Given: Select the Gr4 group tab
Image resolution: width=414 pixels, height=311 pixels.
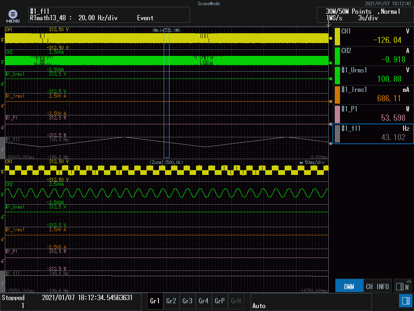Looking at the screenshot, I should pyautogui.click(x=203, y=301).
